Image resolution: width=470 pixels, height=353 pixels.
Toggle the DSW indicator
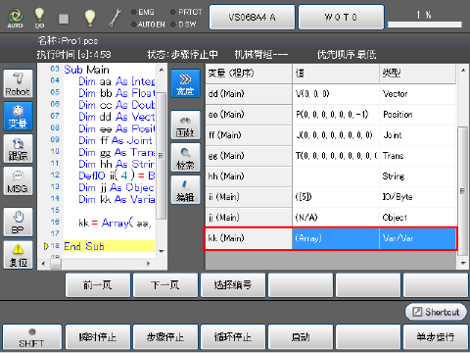[x=183, y=25]
